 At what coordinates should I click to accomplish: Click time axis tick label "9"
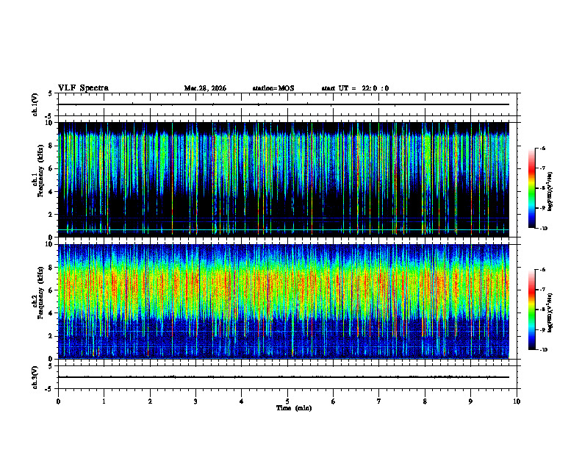point(470,401)
